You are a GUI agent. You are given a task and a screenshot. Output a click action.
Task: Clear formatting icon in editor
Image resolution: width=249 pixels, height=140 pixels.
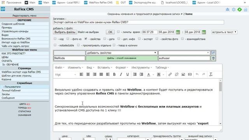pos(211,74)
